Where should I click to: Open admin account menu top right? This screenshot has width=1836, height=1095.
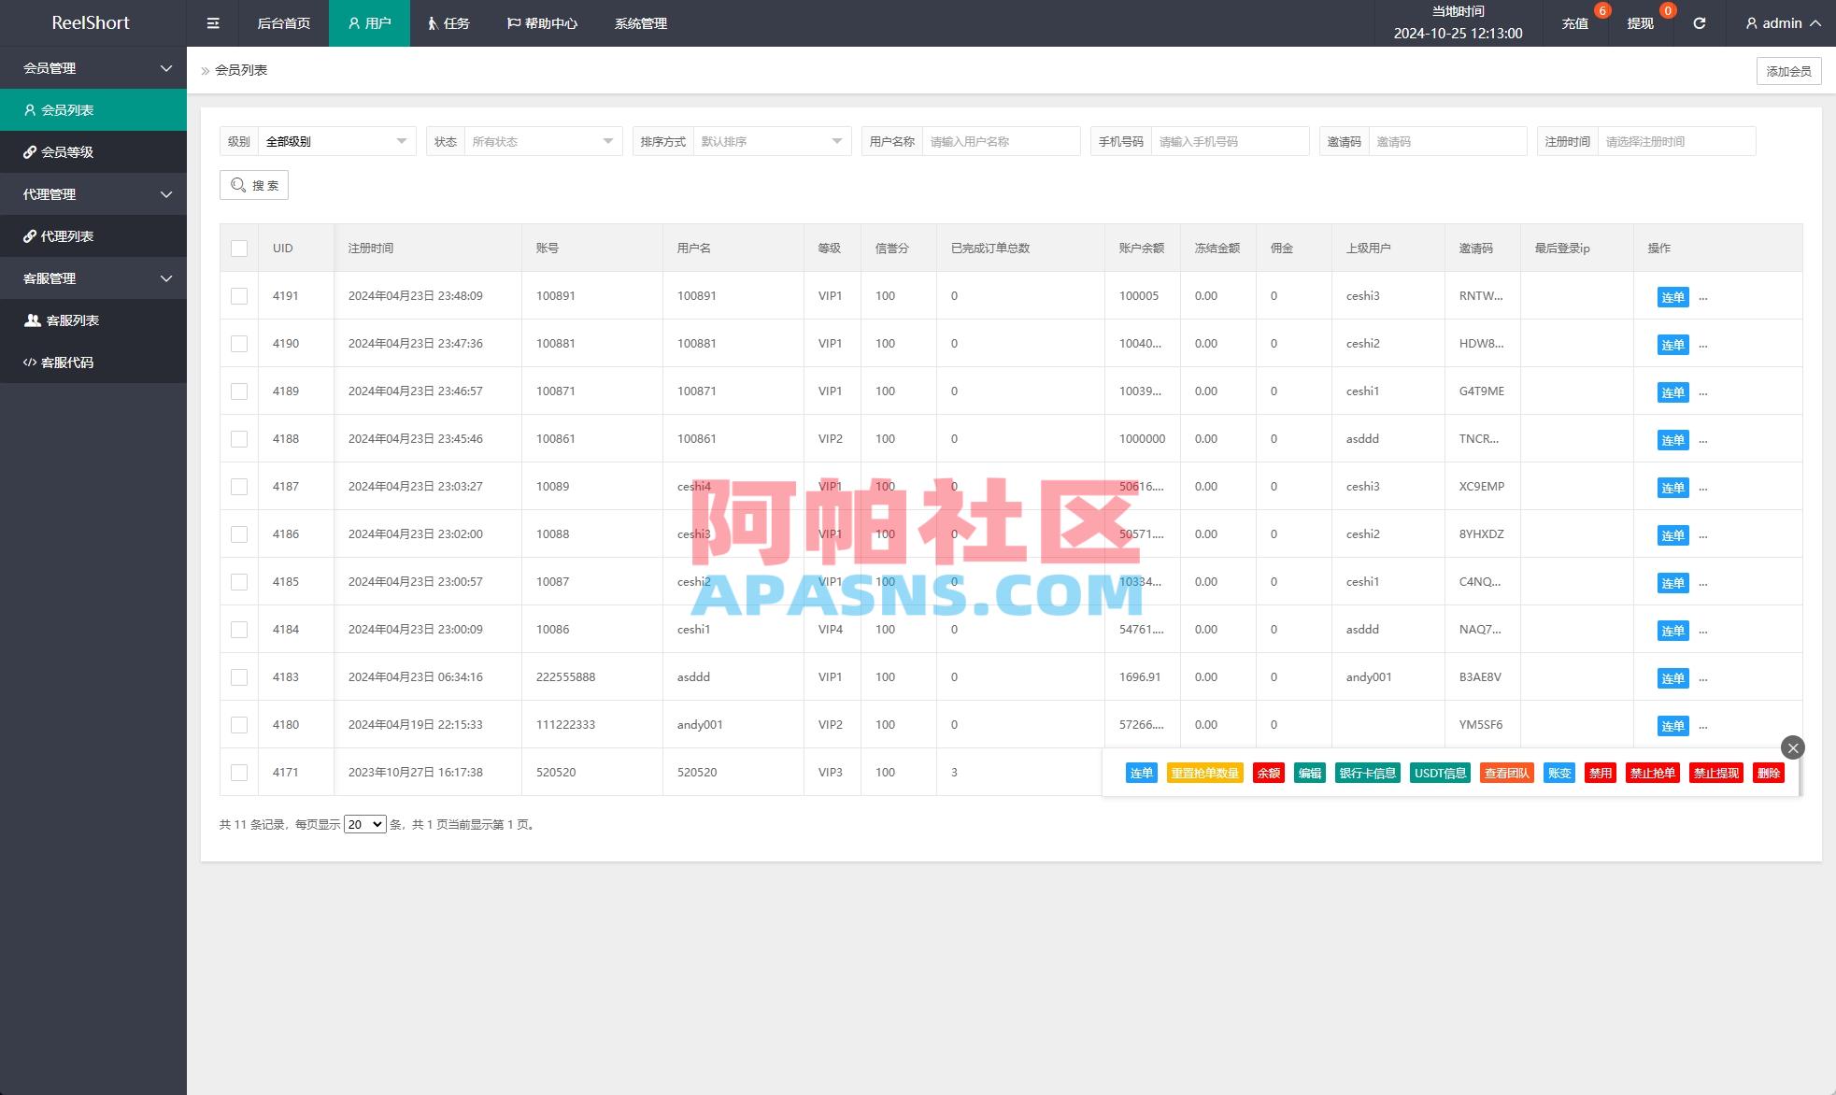point(1778,22)
